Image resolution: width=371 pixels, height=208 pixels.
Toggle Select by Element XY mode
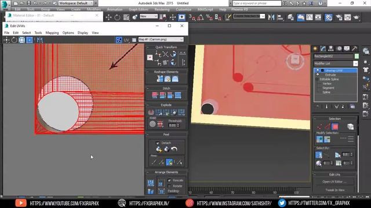[319, 155]
